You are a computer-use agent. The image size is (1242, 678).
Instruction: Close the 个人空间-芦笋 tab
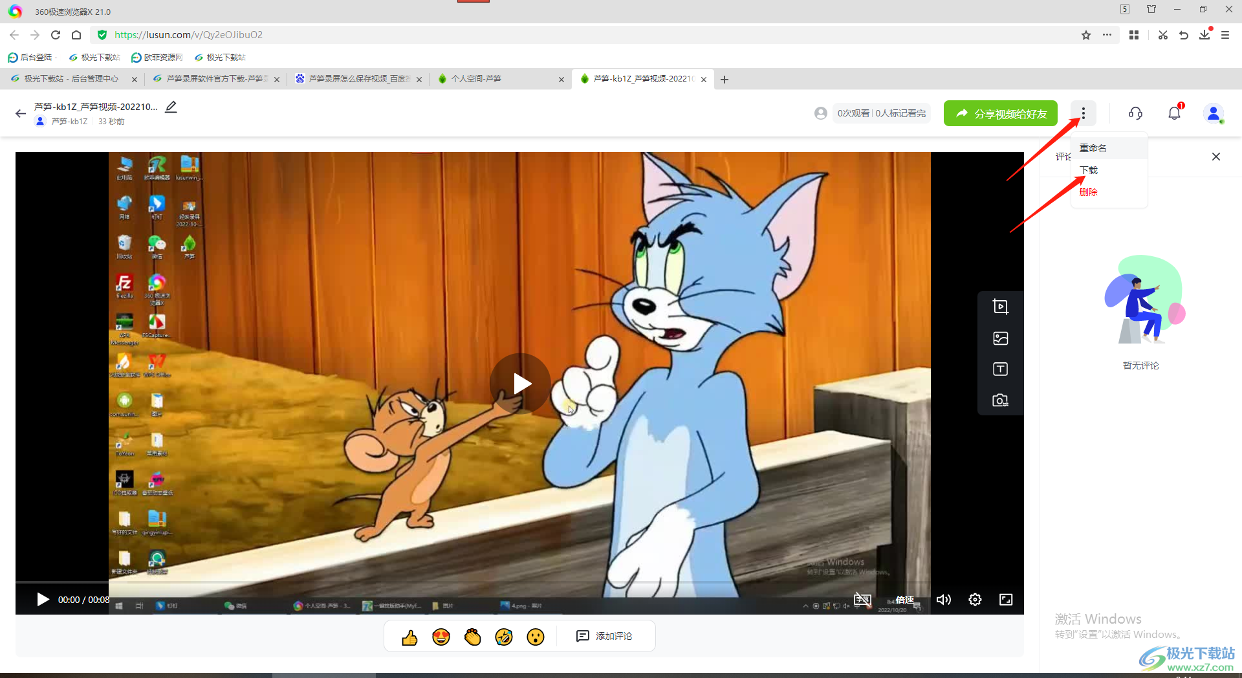click(x=561, y=80)
